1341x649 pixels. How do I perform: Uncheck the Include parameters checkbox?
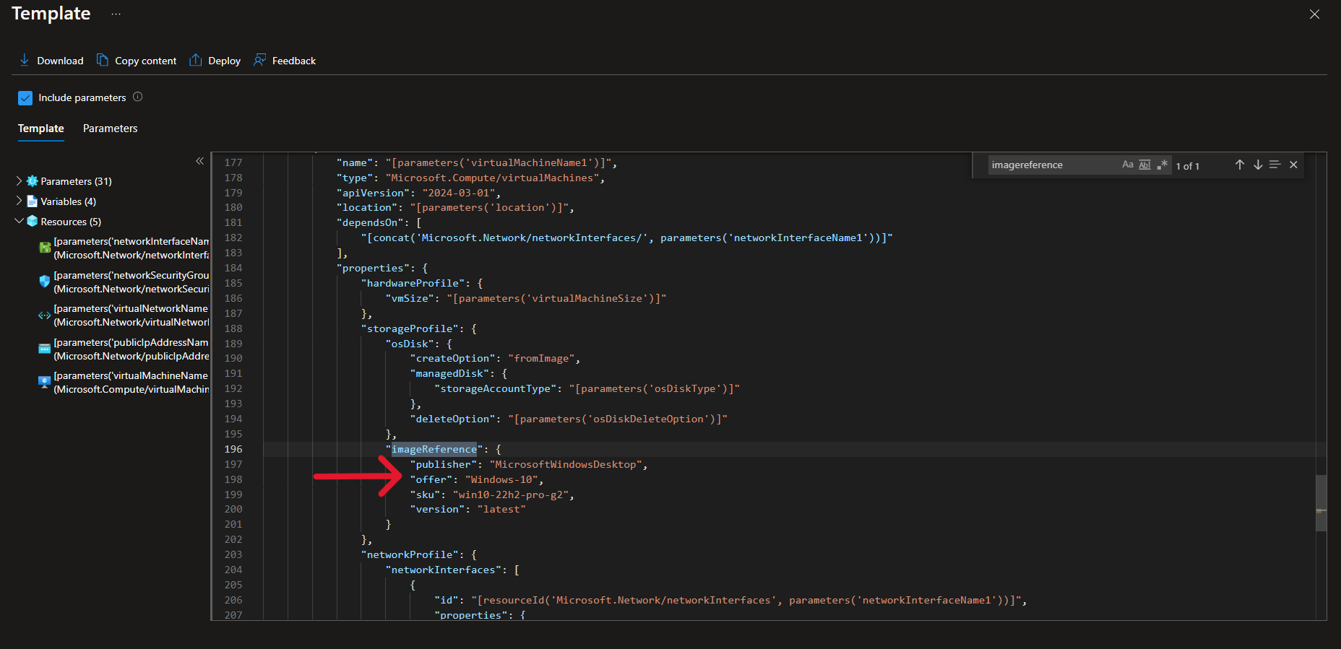[25, 97]
